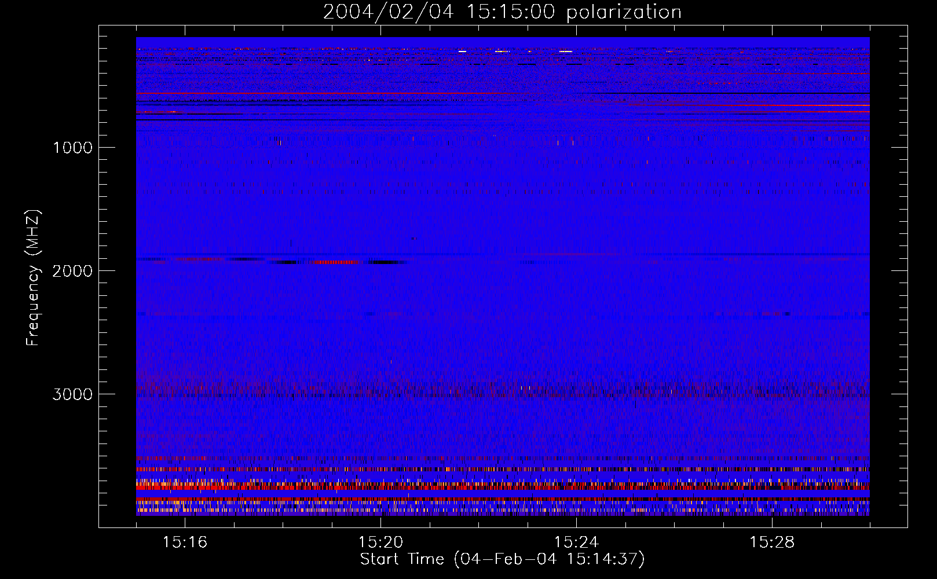
Task: Select the 15:20 time tick label
Action: pyautogui.click(x=380, y=543)
